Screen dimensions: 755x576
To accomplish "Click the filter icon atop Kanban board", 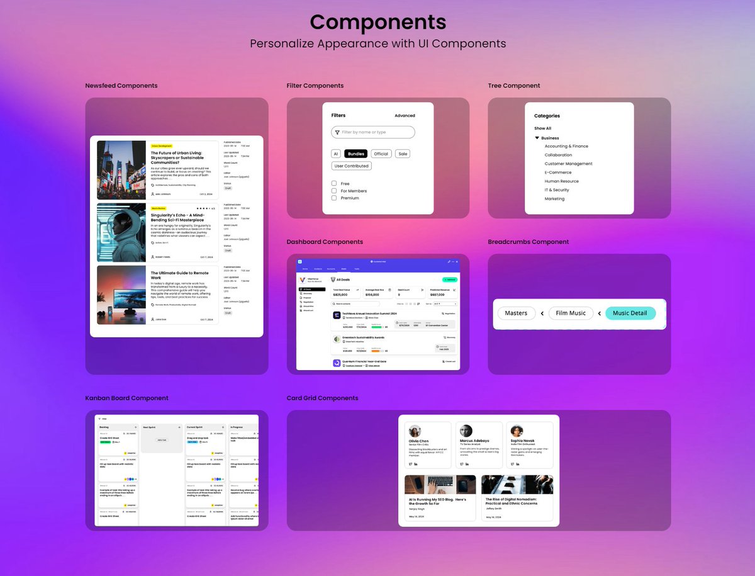I will point(99,419).
